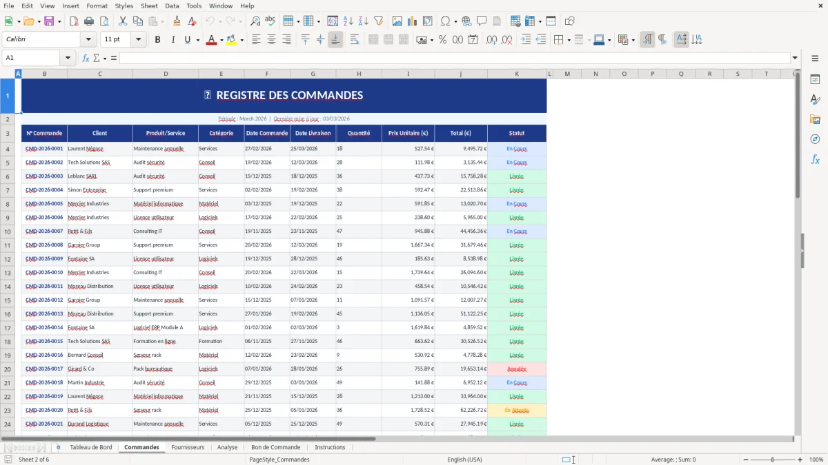Insert a special character
Image resolution: width=828 pixels, height=465 pixels.
(445, 21)
